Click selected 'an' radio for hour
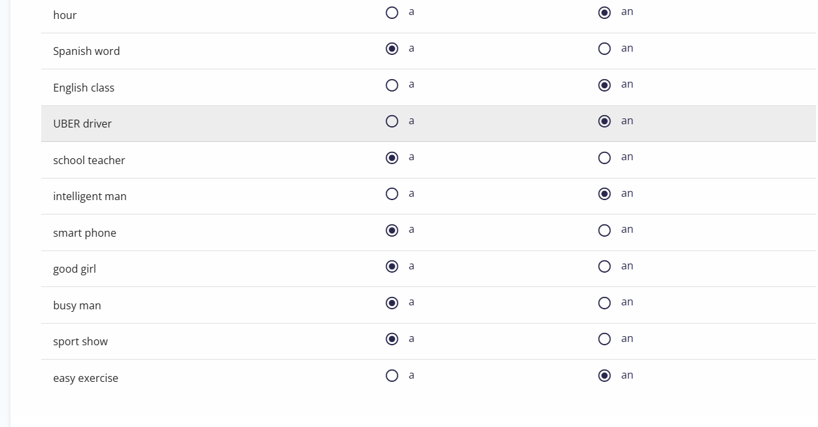This screenshot has width=818, height=427. [605, 12]
